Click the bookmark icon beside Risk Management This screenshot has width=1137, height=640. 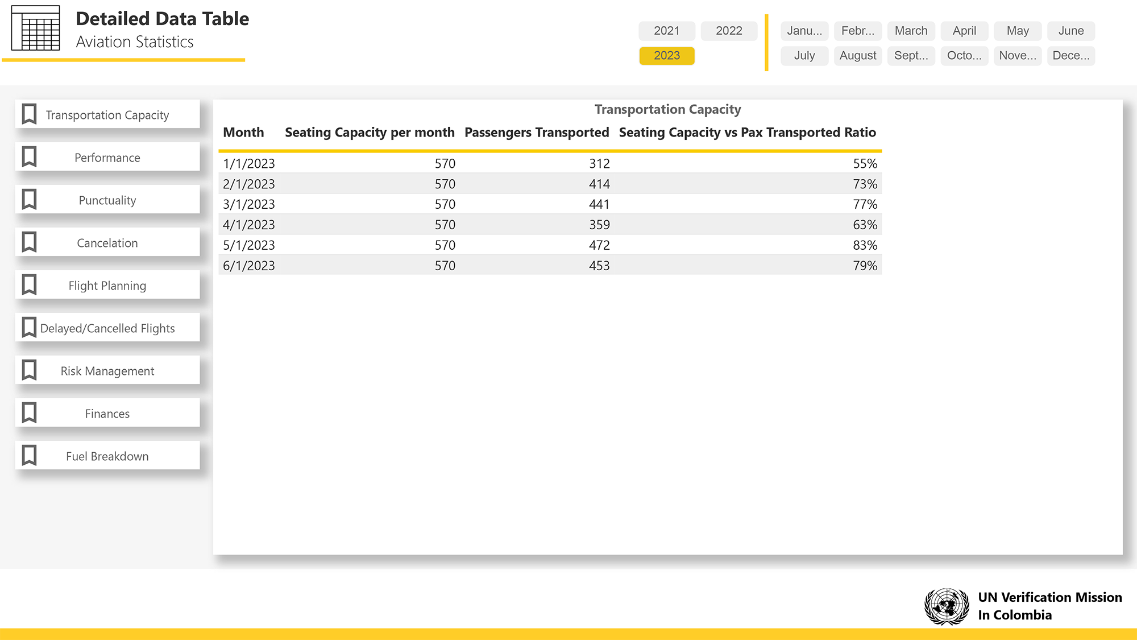coord(29,370)
